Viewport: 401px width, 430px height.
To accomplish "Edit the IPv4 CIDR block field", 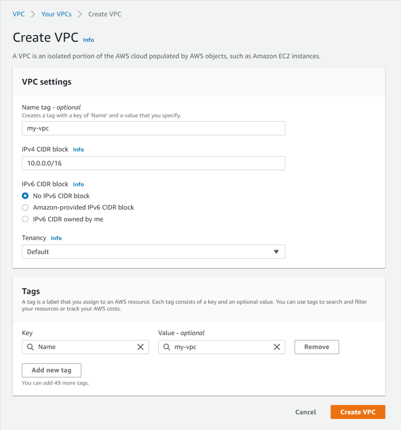I will [x=153, y=163].
